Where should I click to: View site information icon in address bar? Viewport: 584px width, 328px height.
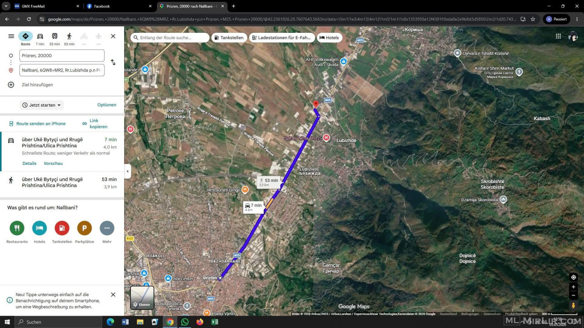pos(42,19)
